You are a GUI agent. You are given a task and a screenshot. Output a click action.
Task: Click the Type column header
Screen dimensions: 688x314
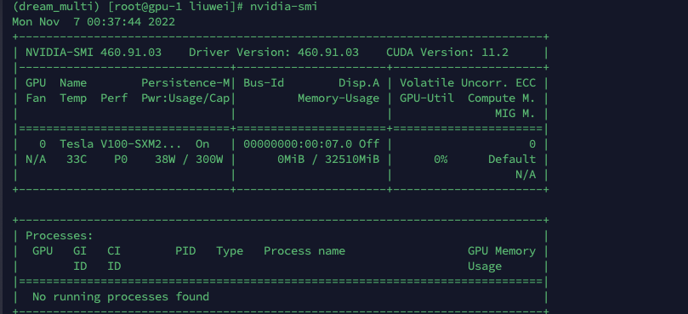click(230, 251)
